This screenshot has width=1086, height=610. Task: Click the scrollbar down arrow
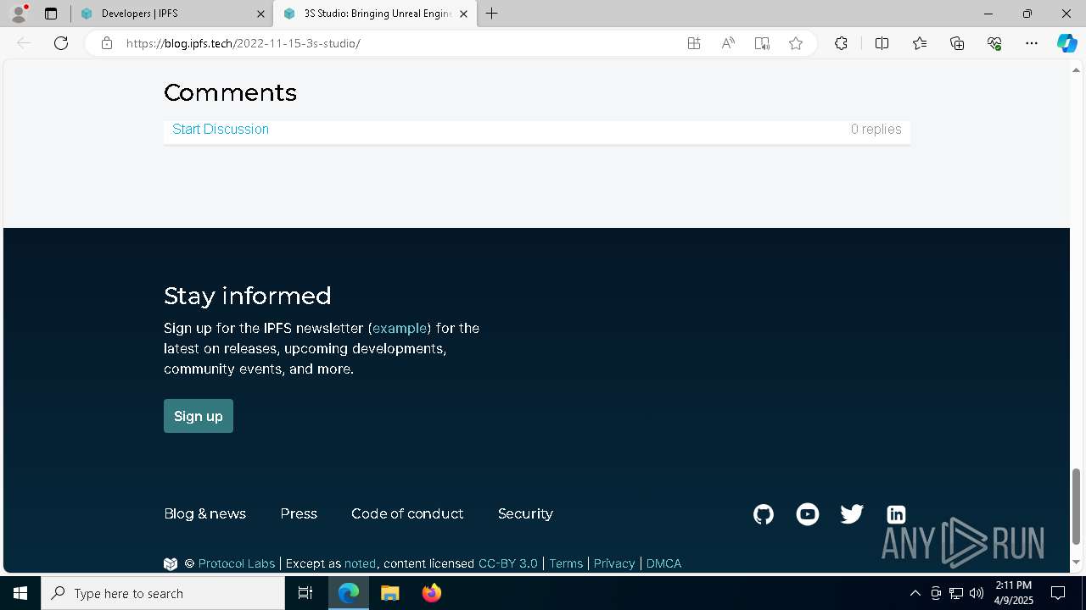(1077, 563)
